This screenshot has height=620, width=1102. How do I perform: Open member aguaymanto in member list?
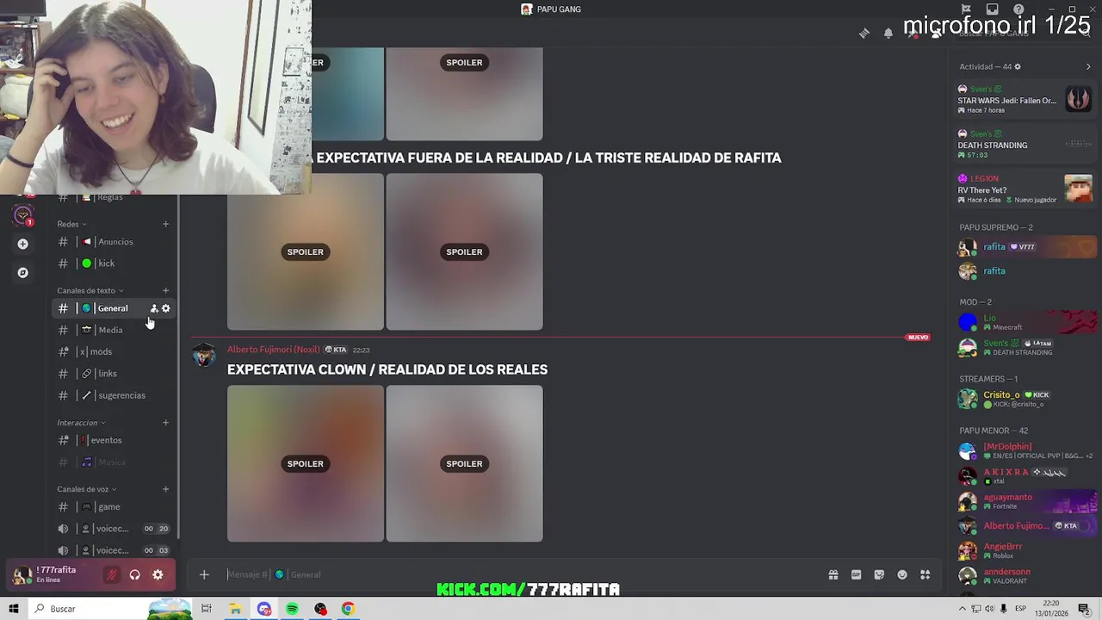point(1026,501)
